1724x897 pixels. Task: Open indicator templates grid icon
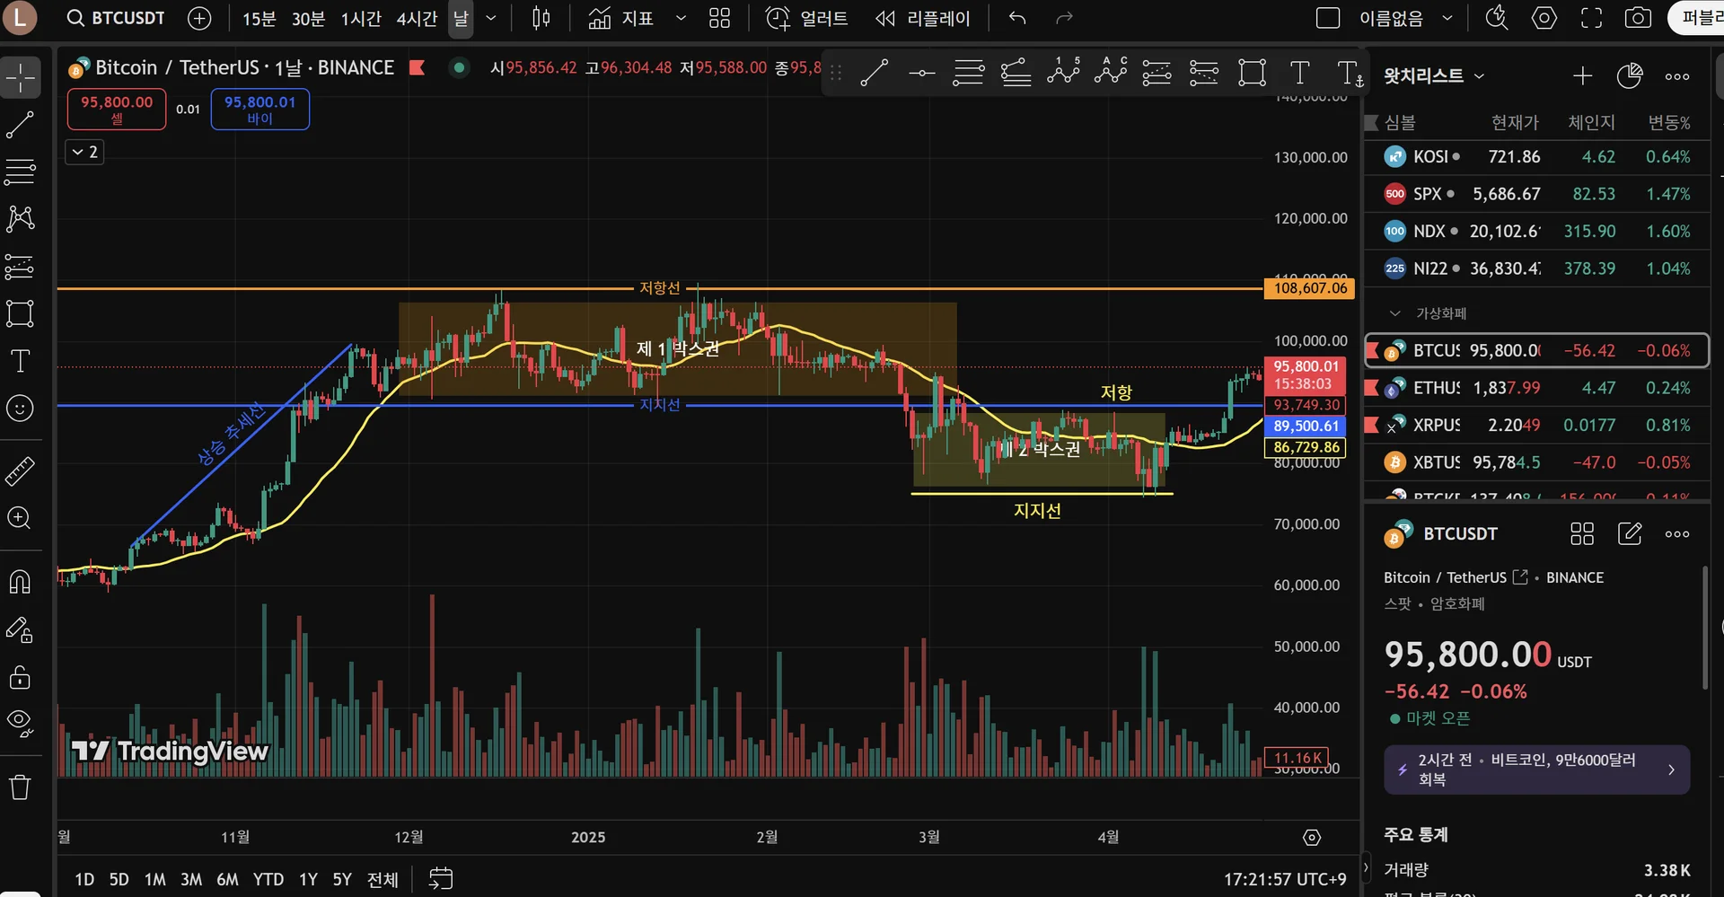point(719,18)
